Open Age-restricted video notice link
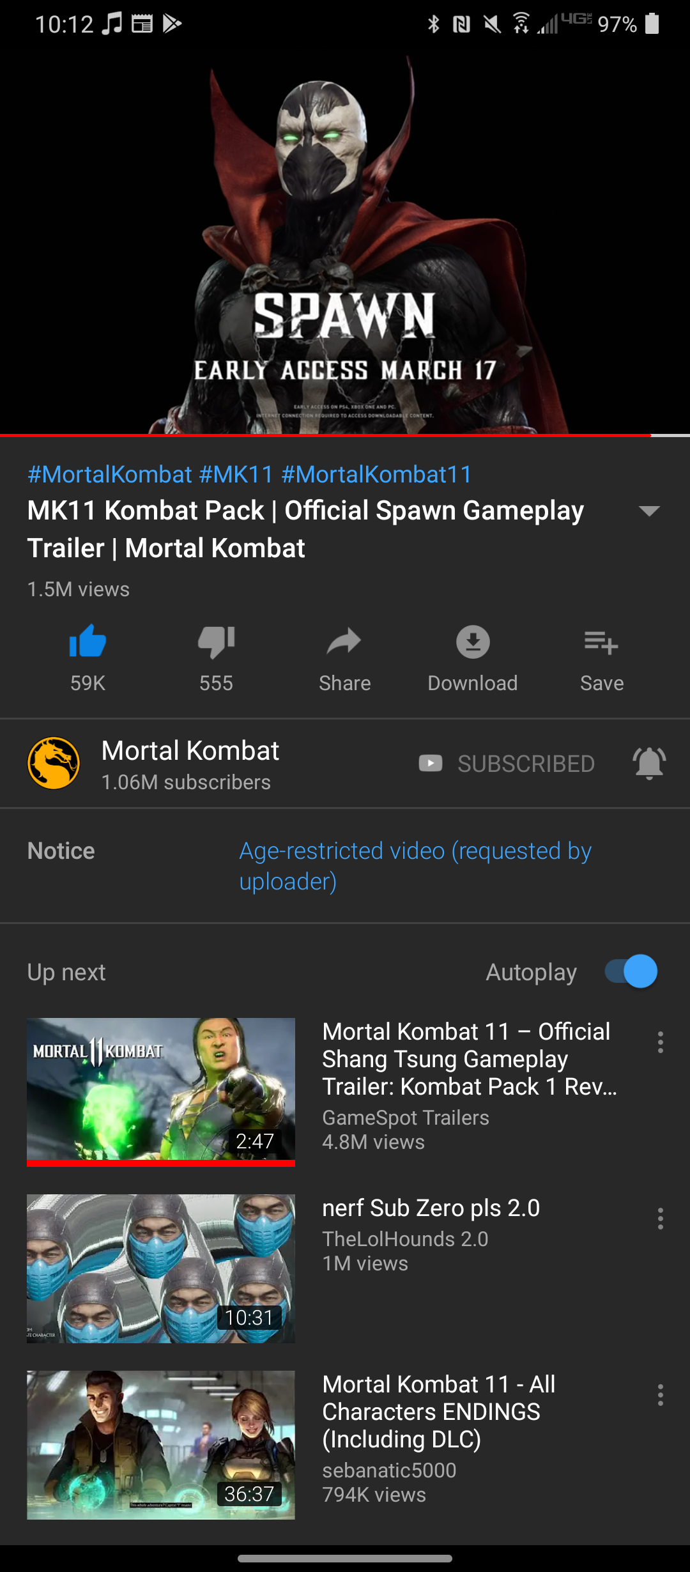 click(415, 866)
